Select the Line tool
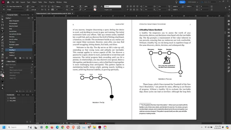 [3, 34]
